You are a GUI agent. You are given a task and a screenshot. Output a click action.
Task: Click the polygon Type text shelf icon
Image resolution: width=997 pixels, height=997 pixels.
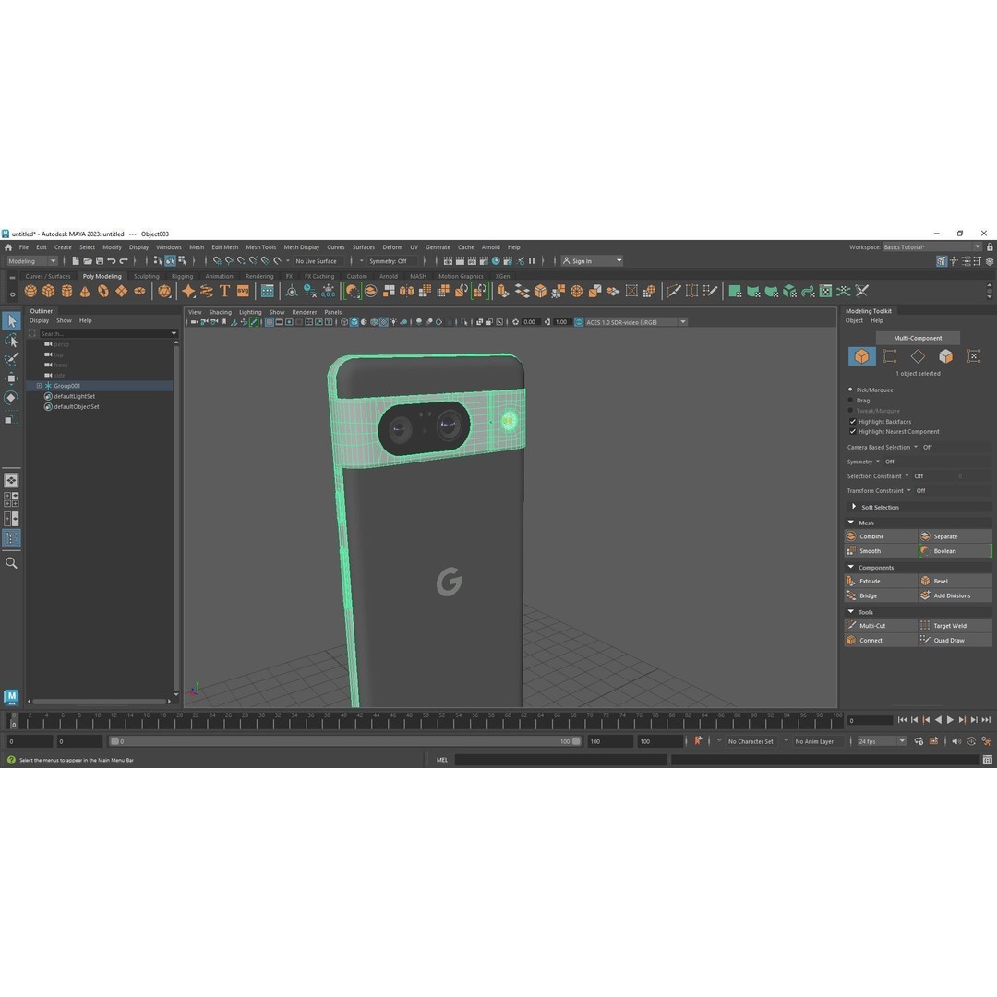[224, 291]
